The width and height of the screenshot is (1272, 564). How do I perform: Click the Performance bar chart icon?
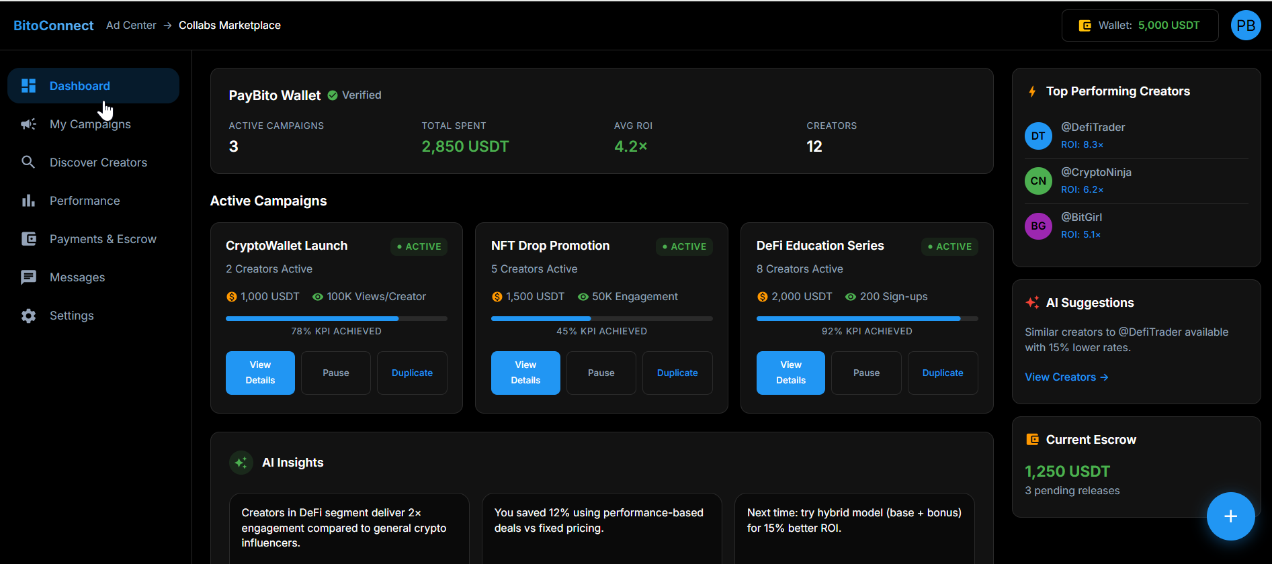(28, 201)
